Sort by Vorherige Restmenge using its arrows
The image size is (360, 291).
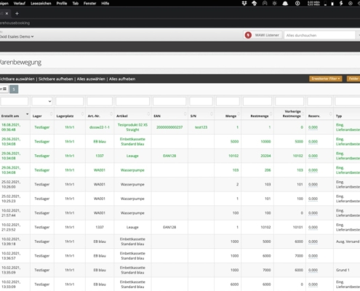point(303,114)
